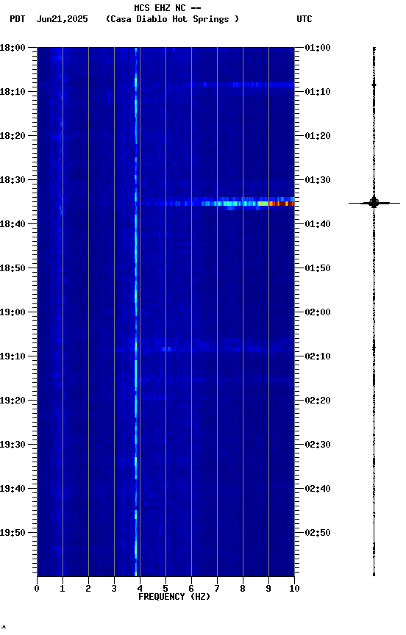Click the 02:50 UTC time label
406x635 pixels.
point(318,533)
